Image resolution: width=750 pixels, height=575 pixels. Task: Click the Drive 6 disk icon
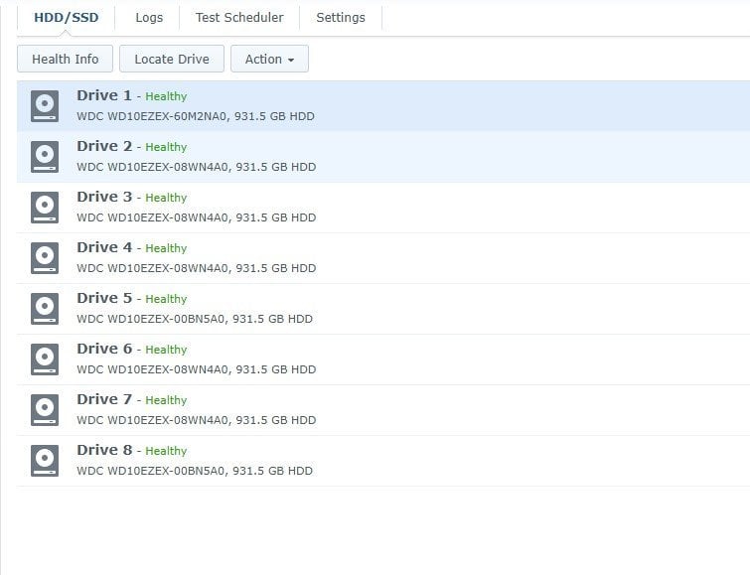(x=45, y=359)
